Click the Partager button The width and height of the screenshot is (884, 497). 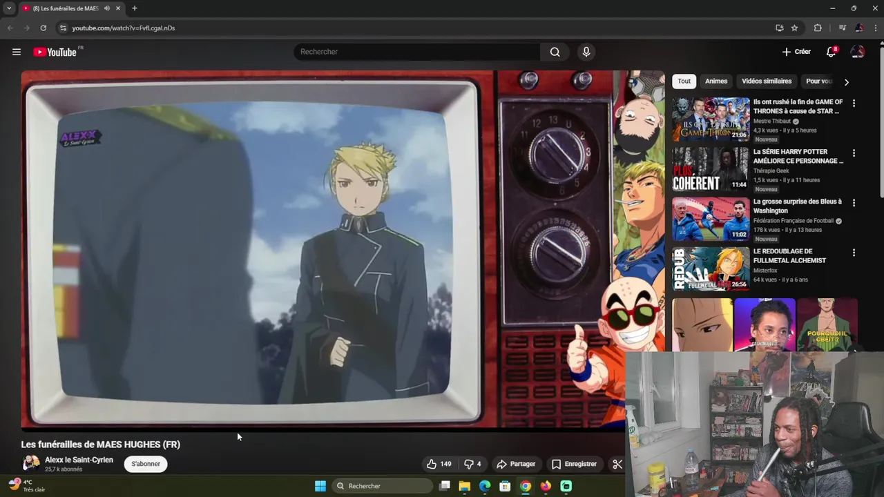(516, 464)
